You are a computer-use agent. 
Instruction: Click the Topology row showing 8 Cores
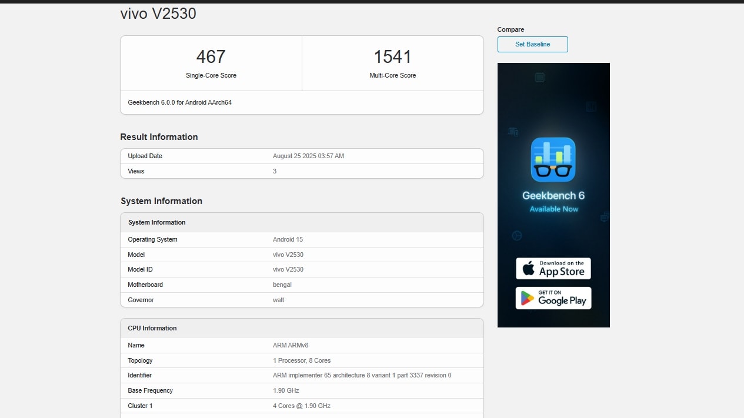pyautogui.click(x=302, y=361)
